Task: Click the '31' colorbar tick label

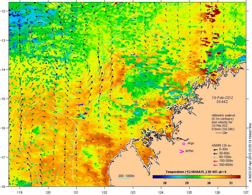Action: 231,183
